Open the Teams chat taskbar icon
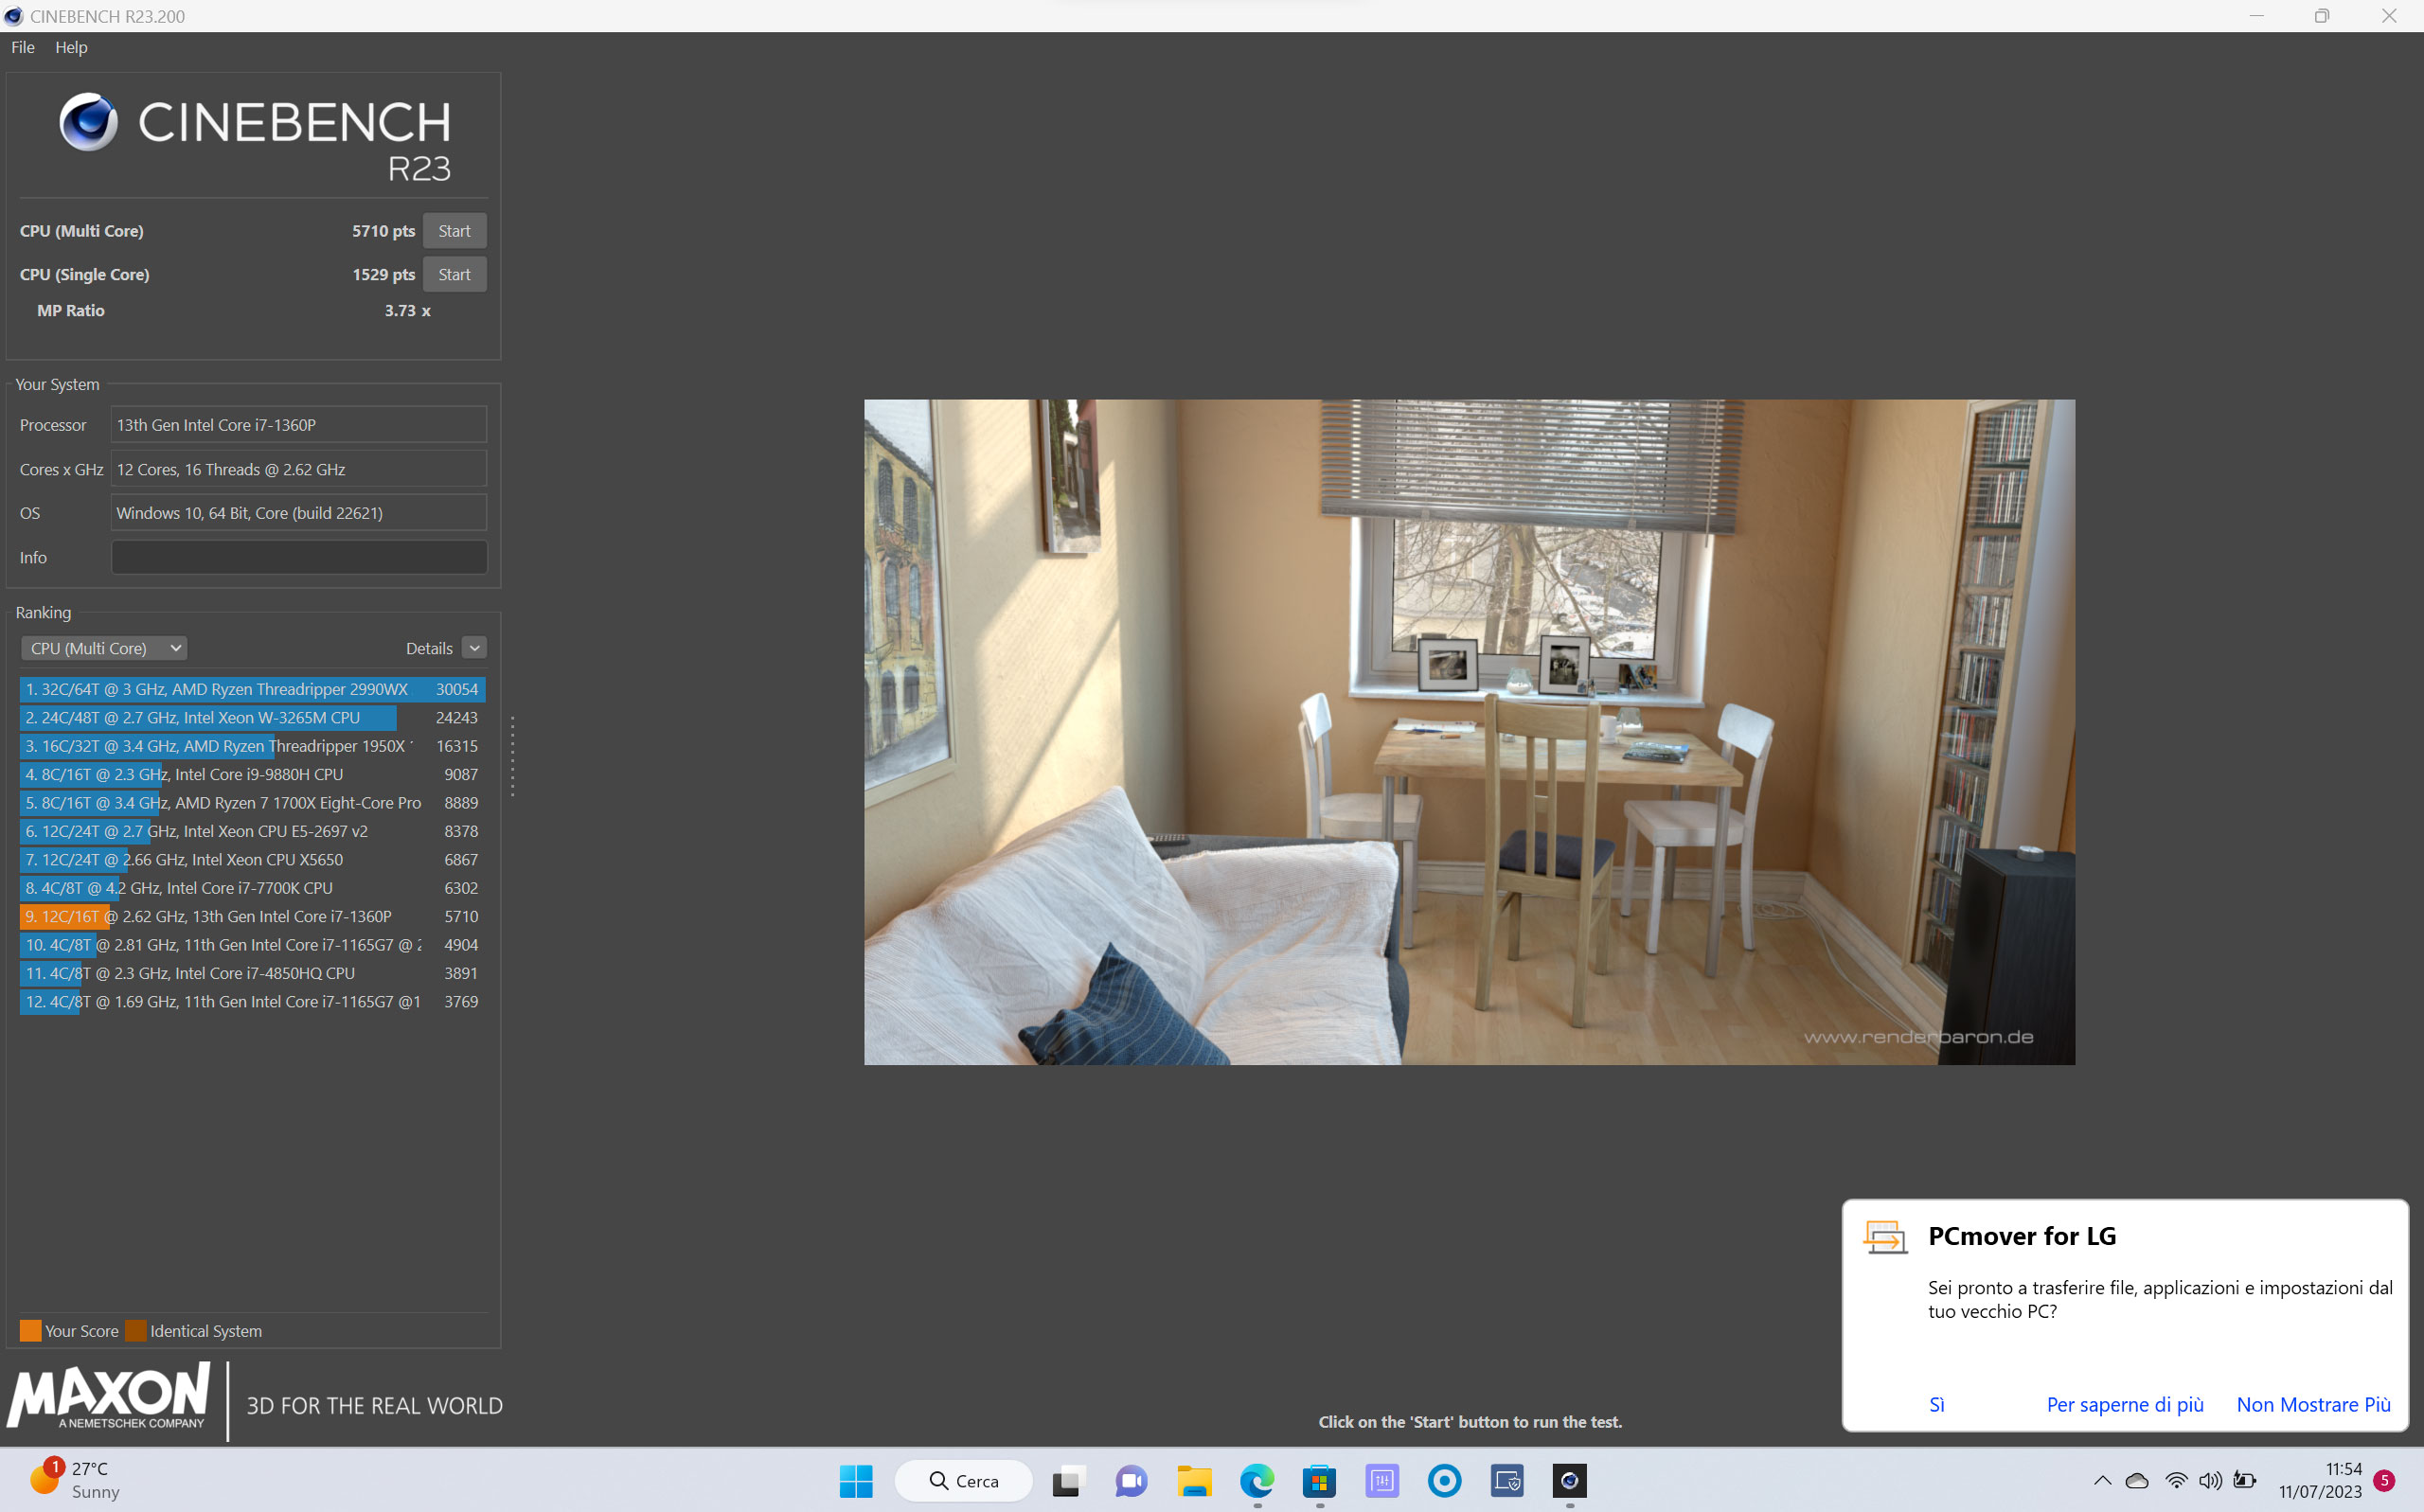The height and width of the screenshot is (1512, 2424). pyautogui.click(x=1131, y=1480)
